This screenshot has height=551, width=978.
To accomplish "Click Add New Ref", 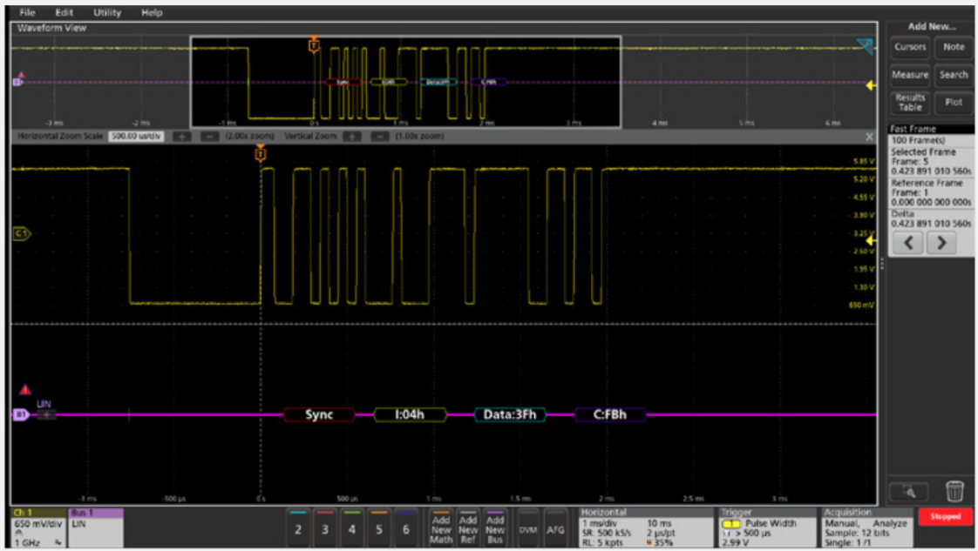I will point(468,528).
